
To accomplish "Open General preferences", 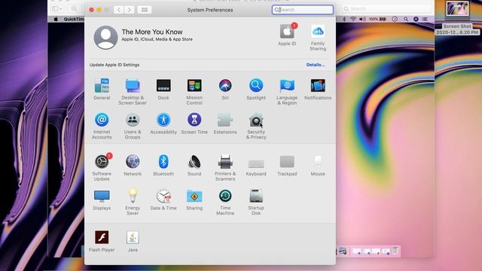I will pyautogui.click(x=102, y=86).
